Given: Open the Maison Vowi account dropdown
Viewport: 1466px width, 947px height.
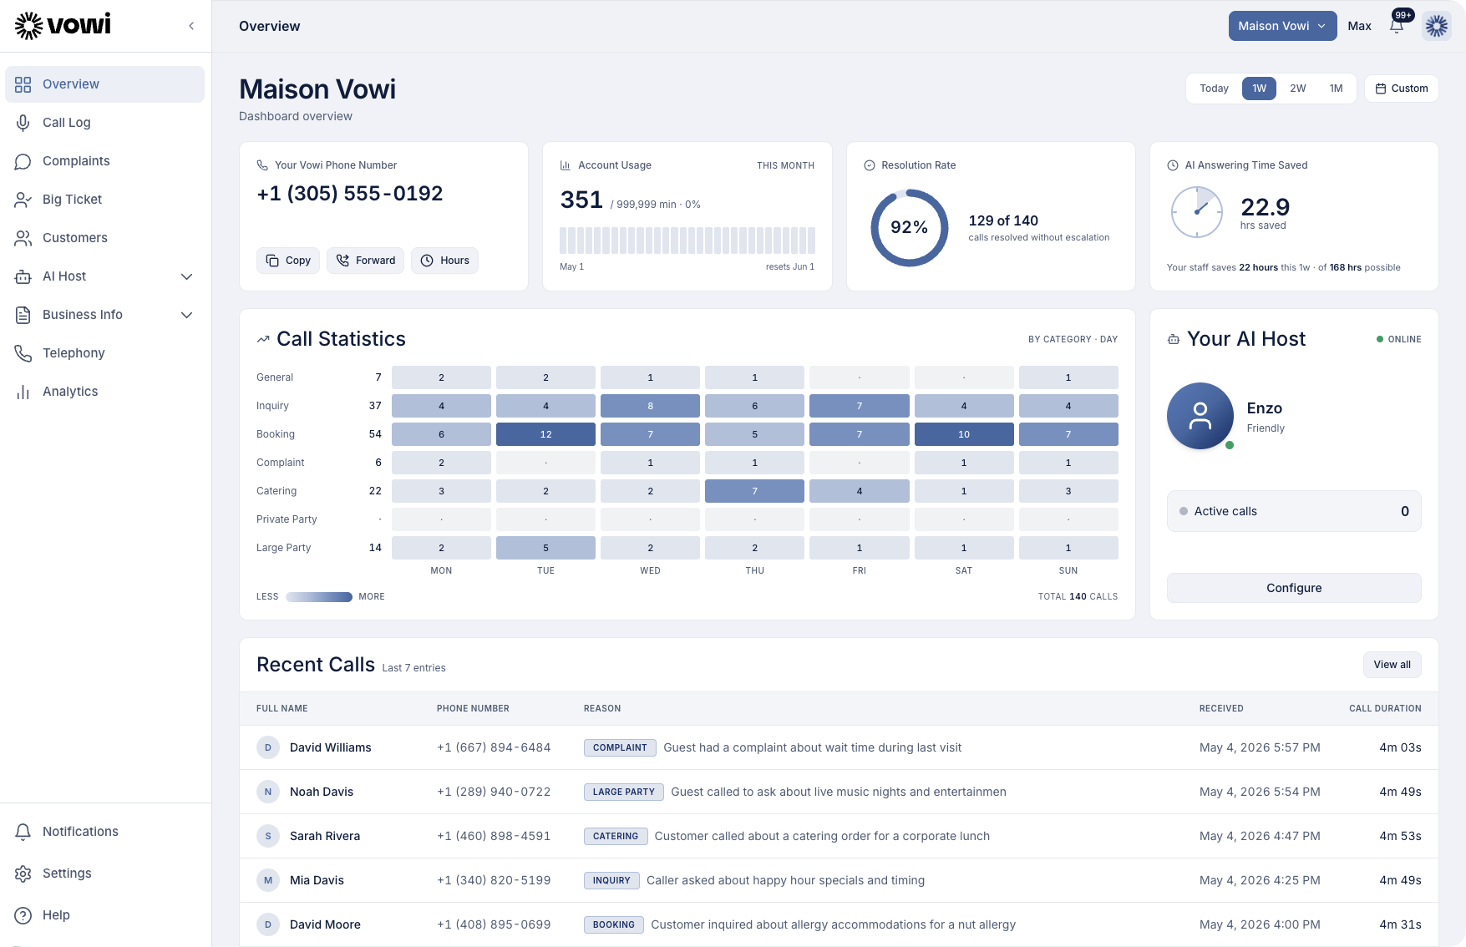Looking at the screenshot, I should pyautogui.click(x=1282, y=26).
